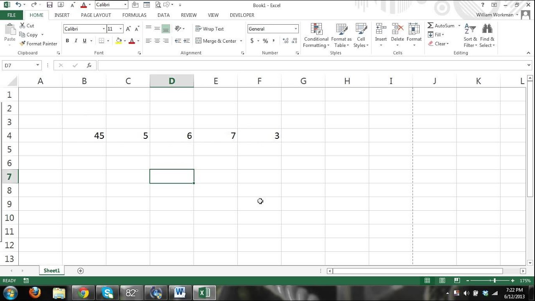Viewport: 535px width, 301px height.
Task: Undo the last action
Action: [x=18, y=5]
